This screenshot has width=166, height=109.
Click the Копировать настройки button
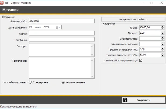133,19
